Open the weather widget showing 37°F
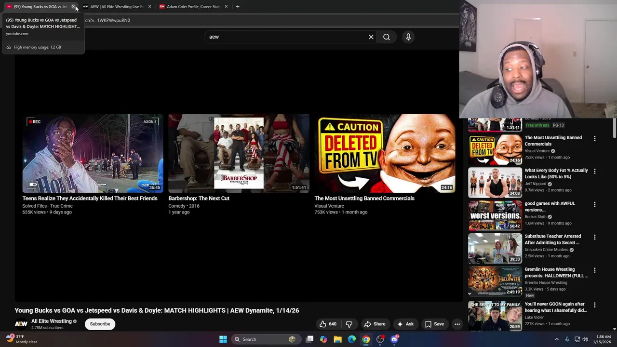The height and width of the screenshot is (347, 617). [22, 339]
